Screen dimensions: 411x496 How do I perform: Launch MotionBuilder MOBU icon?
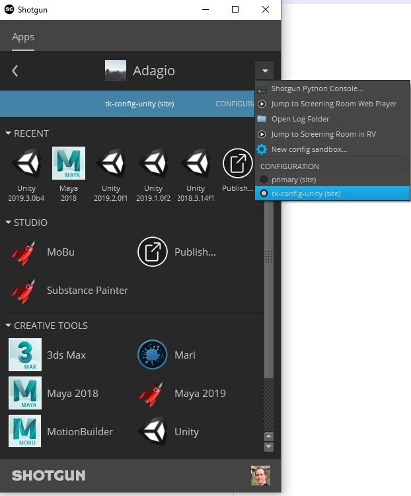pyautogui.click(x=24, y=431)
